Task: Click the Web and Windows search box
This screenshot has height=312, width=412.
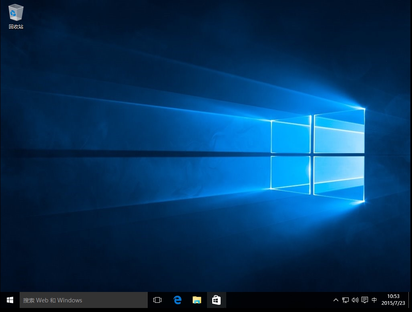Action: [84, 300]
